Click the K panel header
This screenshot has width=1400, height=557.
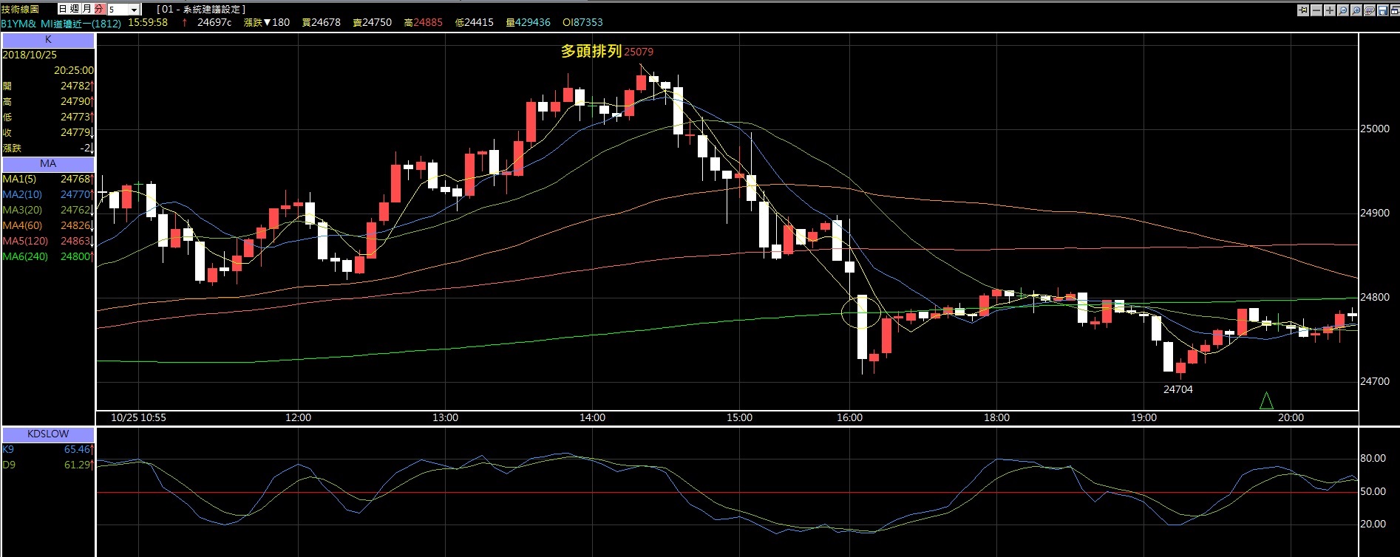click(x=48, y=40)
